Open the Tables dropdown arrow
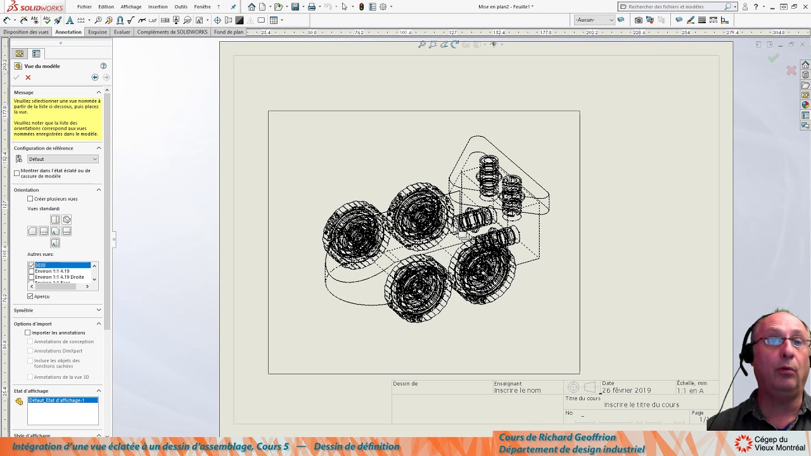Screen dimensions: 811x456 282,20
